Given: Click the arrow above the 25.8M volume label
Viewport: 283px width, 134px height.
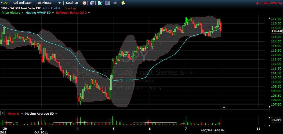Looking at the screenshot, I should [269, 117].
